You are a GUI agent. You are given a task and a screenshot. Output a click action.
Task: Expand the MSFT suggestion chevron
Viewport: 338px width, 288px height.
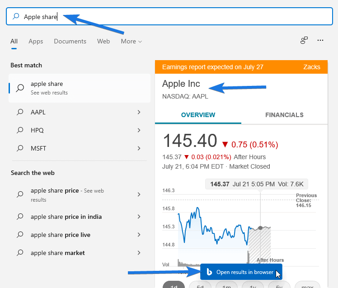click(139, 148)
